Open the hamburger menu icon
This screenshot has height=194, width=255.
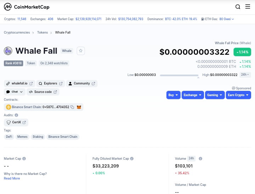pyautogui.click(x=248, y=6)
